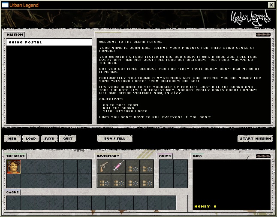The width and height of the screenshot is (277, 217).
Task: Click the hint line in briefing
Action: point(155,117)
